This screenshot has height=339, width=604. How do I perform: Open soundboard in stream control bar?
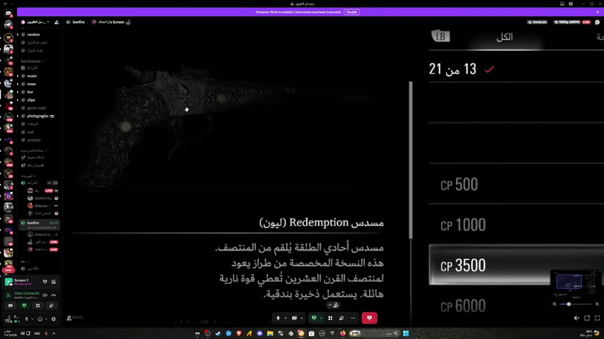(342, 318)
